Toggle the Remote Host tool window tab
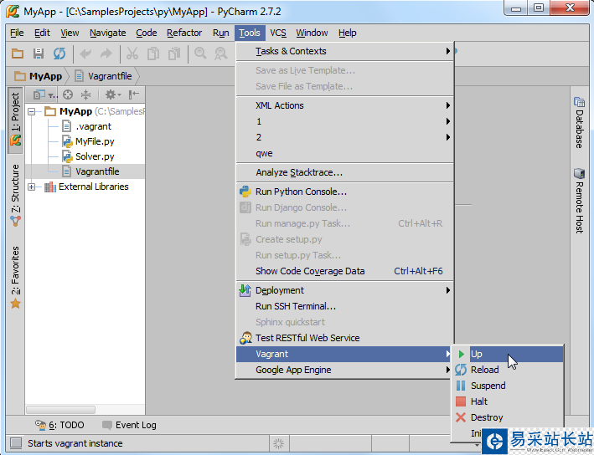Viewport: 594px width, 455px height. click(x=579, y=201)
